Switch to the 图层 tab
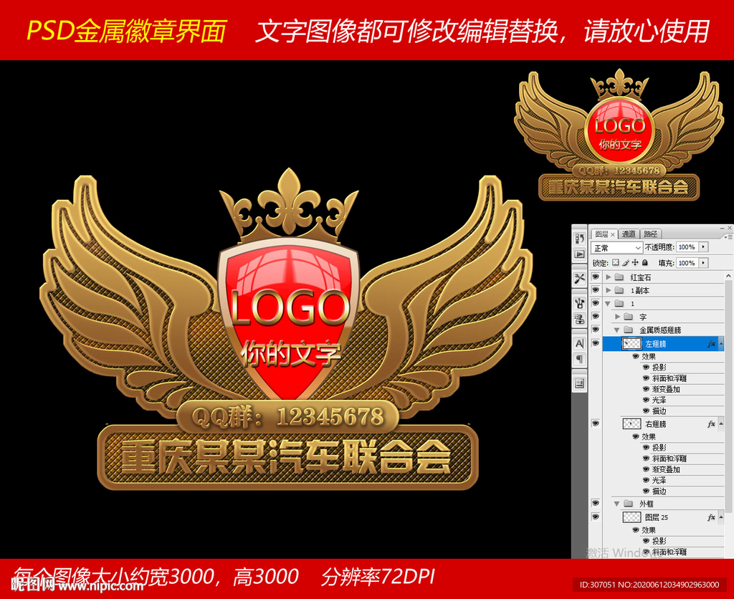The height and width of the screenshot is (599, 734). pos(601,234)
